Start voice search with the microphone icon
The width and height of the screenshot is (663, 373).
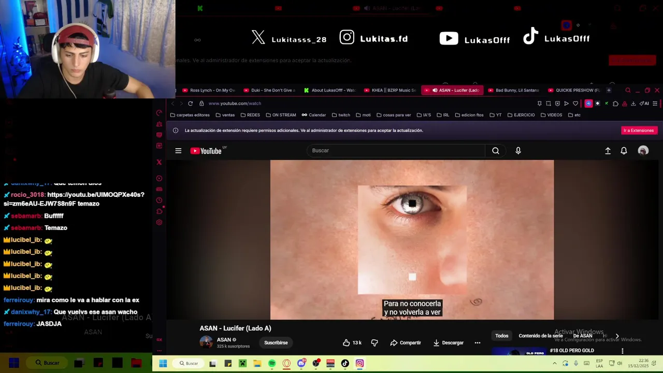518,151
